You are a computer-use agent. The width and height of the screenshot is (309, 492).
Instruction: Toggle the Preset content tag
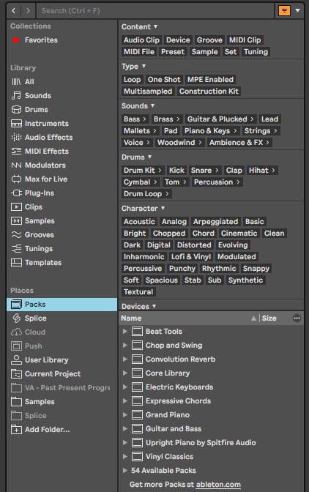tap(173, 52)
